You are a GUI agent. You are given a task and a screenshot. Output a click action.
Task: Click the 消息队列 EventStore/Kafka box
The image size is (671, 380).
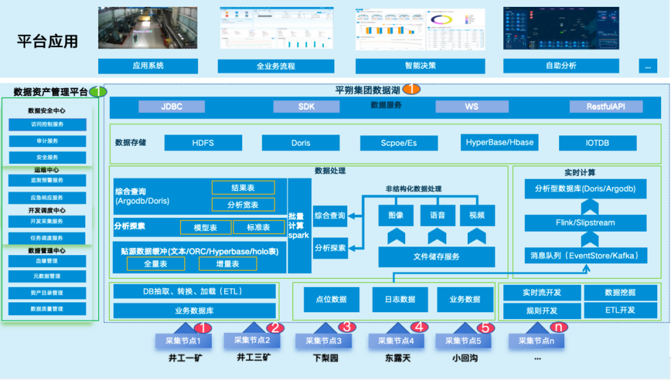(586, 256)
